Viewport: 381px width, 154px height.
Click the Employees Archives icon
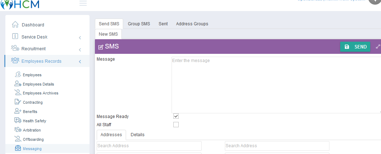(18, 93)
